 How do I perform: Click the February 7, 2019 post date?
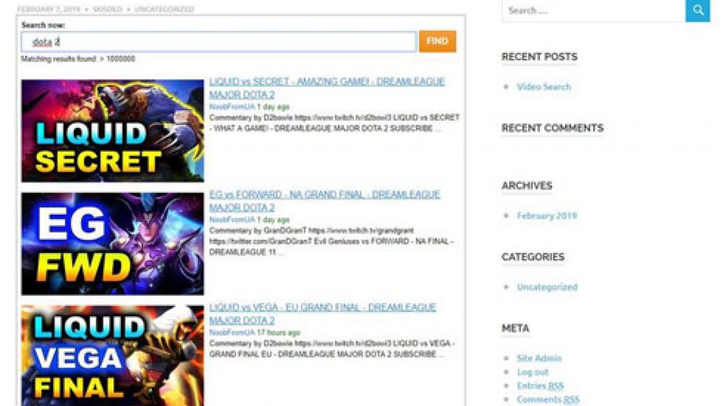[49, 9]
